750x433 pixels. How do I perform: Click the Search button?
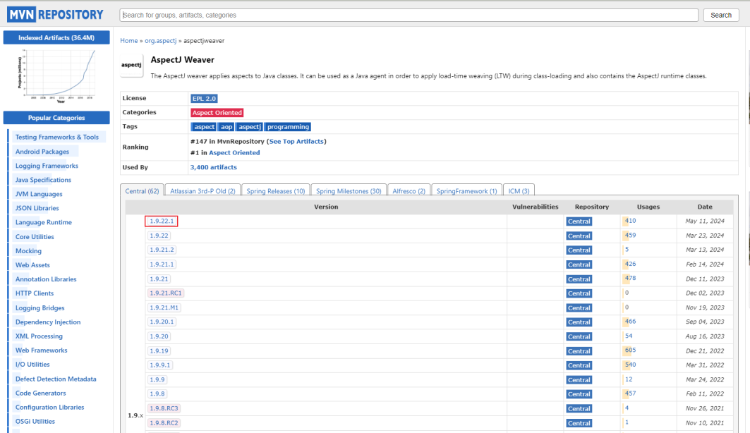721,16
